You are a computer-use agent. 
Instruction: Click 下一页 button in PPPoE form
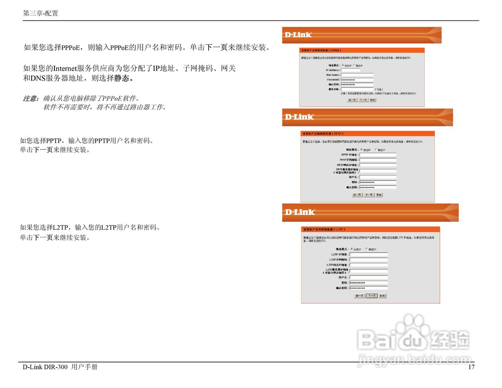coord(363,100)
